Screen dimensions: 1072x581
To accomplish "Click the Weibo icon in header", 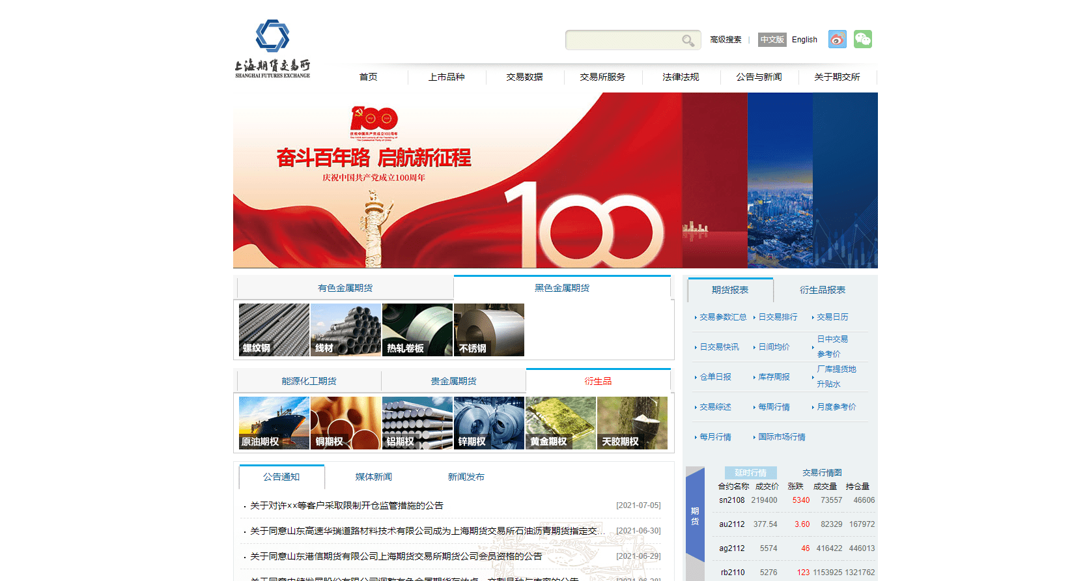I will (x=837, y=39).
